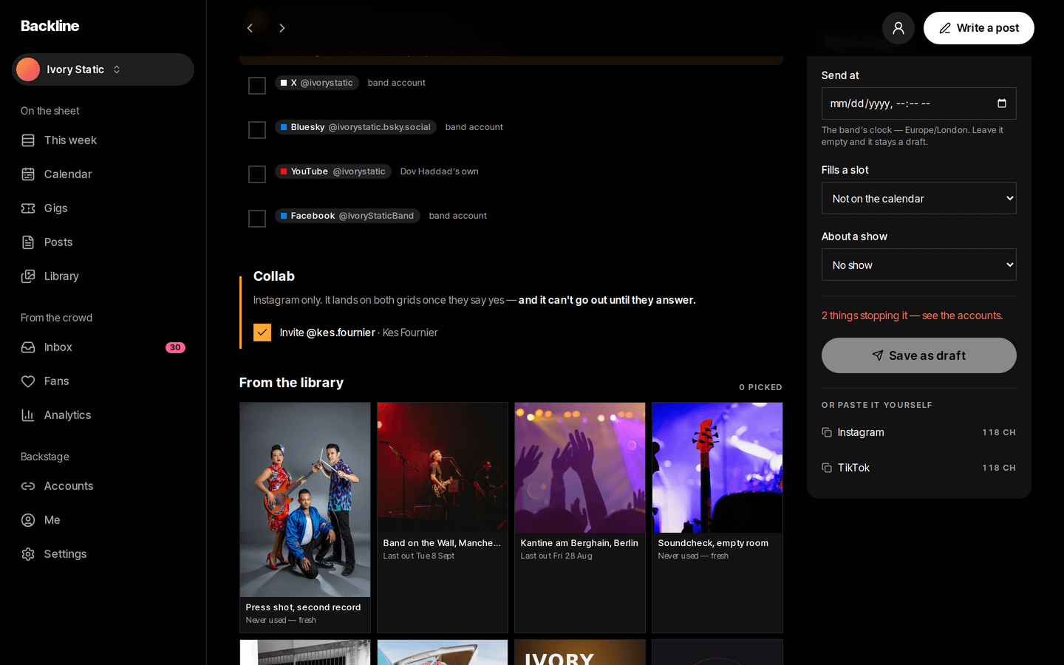Open Posts in the sidebar

pyautogui.click(x=103, y=242)
